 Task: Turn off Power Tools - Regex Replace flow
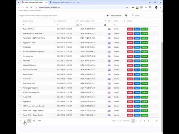(145, 111)
